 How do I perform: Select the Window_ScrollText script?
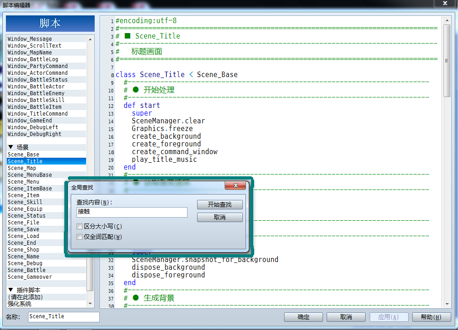[47, 46]
